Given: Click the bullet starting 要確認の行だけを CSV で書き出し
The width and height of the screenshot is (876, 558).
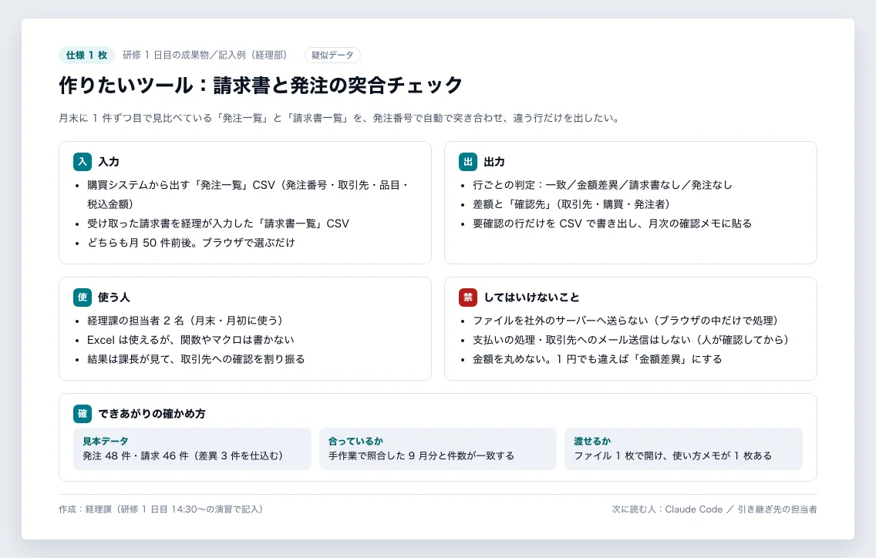Looking at the screenshot, I should pyautogui.click(x=612, y=224).
